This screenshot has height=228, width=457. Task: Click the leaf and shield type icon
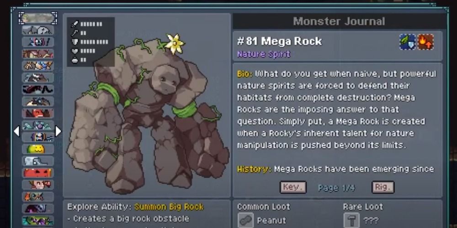408,42
